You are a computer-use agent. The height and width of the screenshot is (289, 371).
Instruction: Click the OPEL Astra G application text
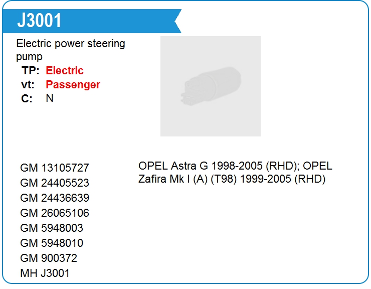219,166
